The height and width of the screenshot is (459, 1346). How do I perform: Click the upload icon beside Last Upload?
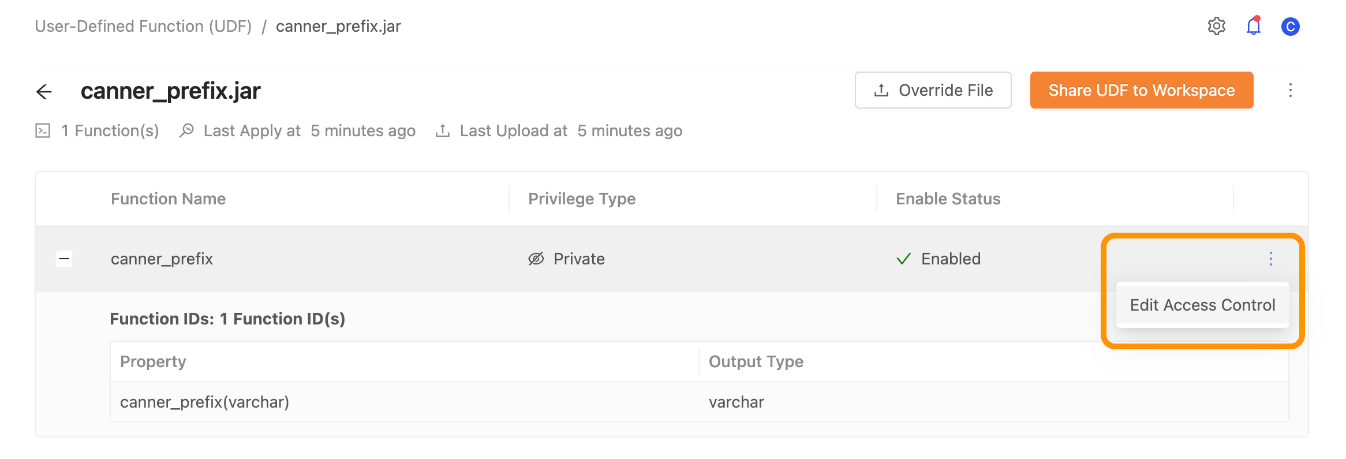[x=443, y=130]
